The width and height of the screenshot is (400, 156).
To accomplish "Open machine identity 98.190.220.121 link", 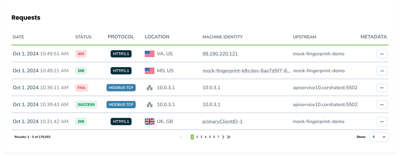I will [220, 54].
